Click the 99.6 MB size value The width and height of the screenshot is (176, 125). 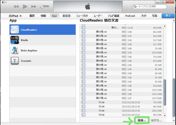point(157,28)
